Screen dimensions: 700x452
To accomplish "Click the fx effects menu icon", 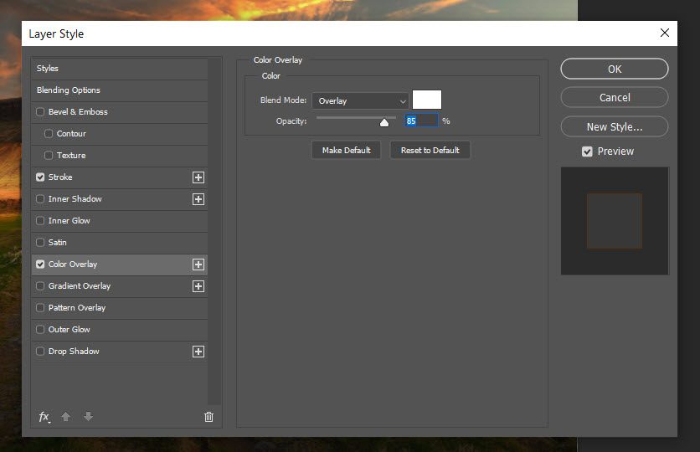I will tap(44, 417).
